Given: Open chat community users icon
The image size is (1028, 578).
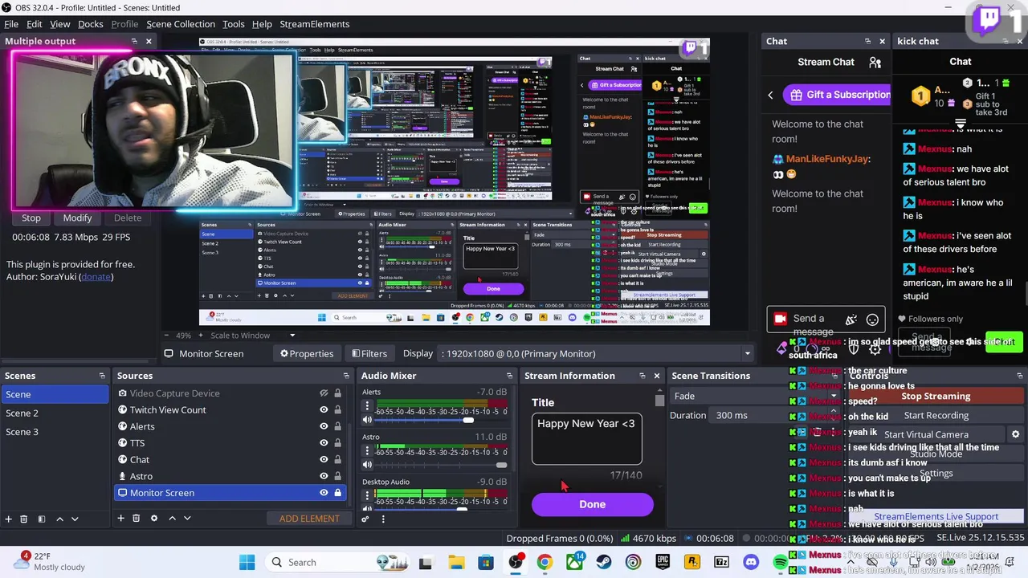Looking at the screenshot, I should [875, 63].
